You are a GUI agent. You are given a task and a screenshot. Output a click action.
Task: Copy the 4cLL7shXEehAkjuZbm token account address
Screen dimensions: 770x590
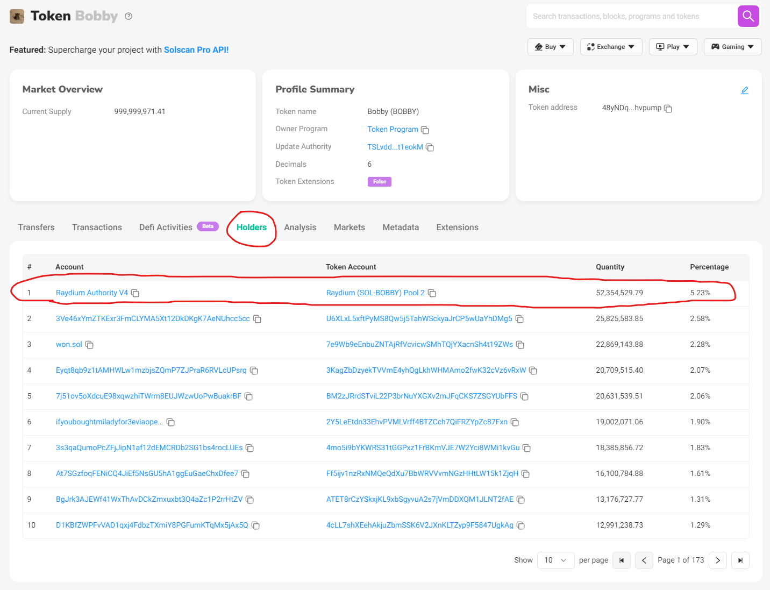point(521,525)
